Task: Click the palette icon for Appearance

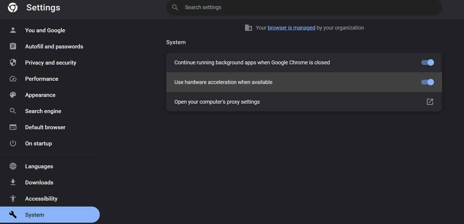Action: coord(13,95)
